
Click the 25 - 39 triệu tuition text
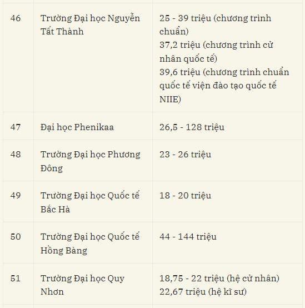(x=216, y=25)
